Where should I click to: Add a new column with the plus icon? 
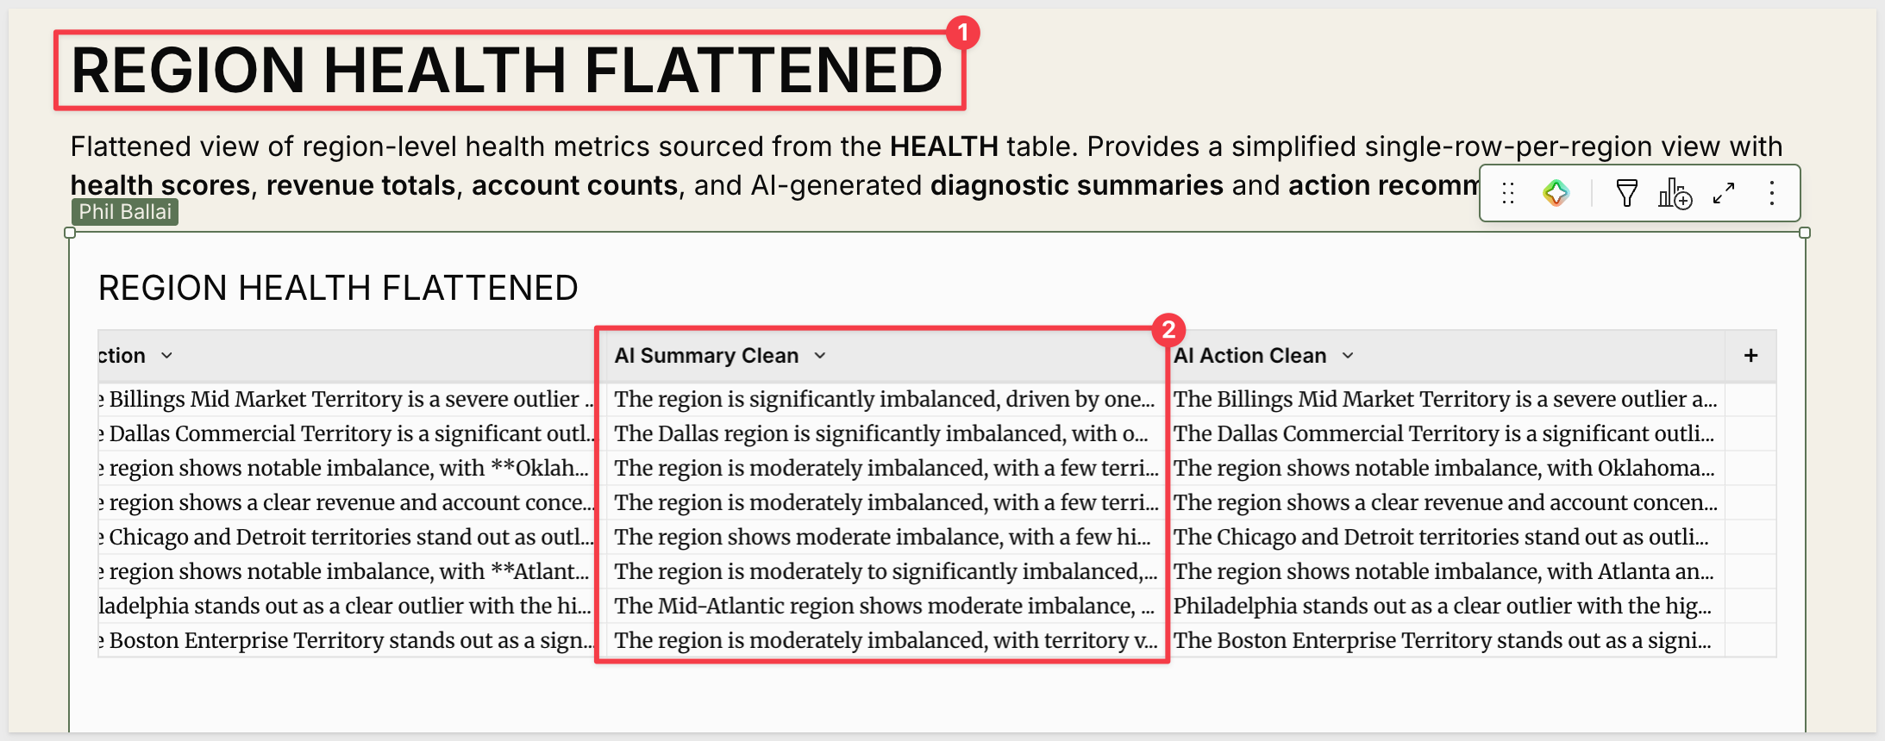click(x=1750, y=356)
